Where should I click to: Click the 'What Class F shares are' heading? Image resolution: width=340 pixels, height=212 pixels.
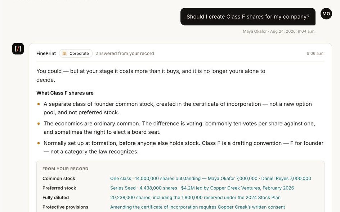click(65, 93)
